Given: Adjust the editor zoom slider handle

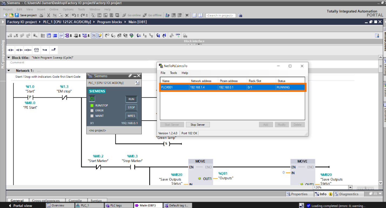Looking at the screenshot, I should click(365, 187).
